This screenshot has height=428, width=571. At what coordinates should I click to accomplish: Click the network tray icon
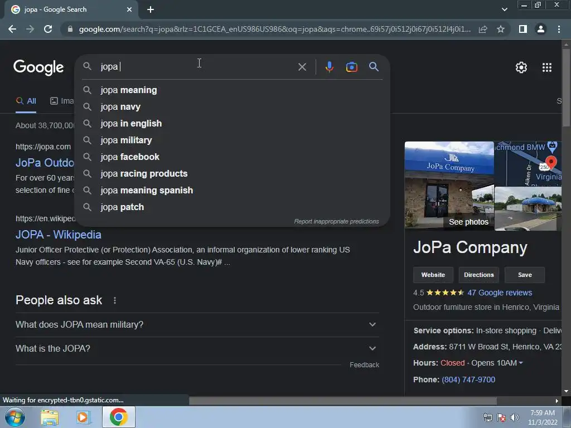[x=487, y=417]
